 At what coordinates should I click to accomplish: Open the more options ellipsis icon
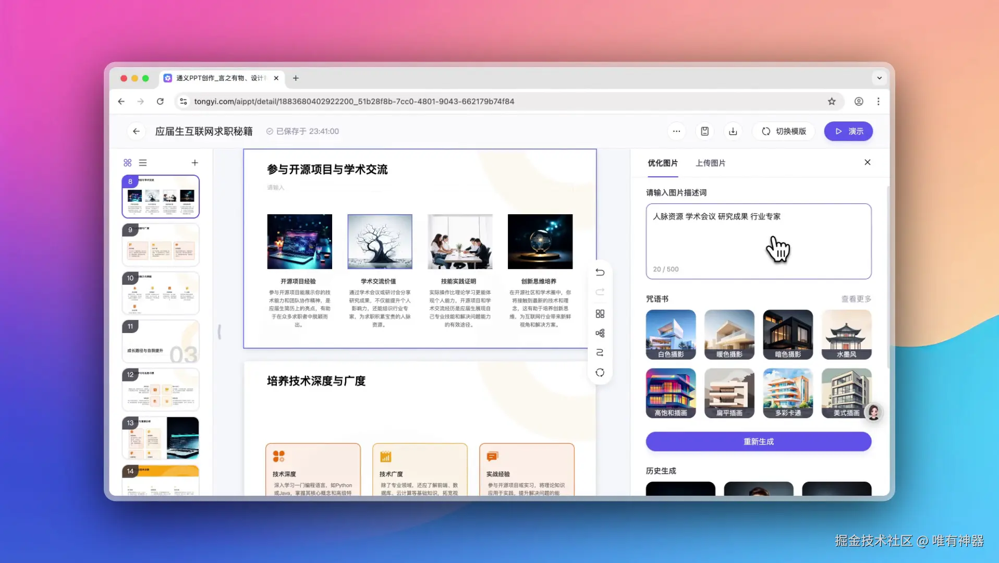[x=676, y=131]
